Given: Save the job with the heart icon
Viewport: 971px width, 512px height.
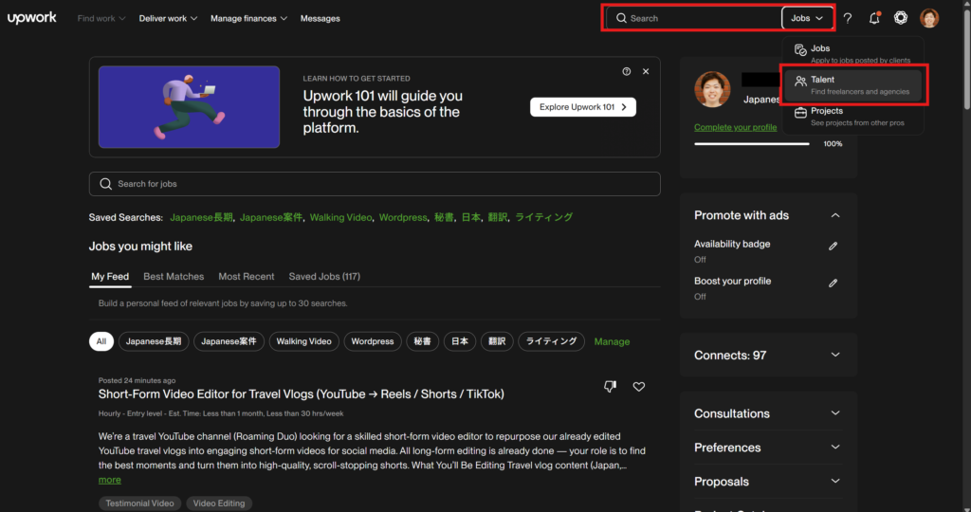Looking at the screenshot, I should (639, 387).
